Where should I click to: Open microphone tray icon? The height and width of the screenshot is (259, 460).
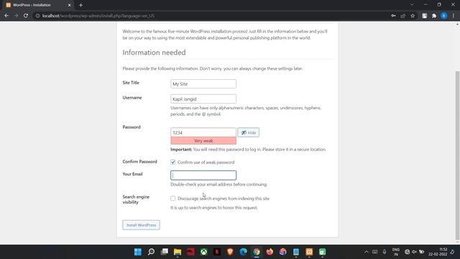point(385,252)
